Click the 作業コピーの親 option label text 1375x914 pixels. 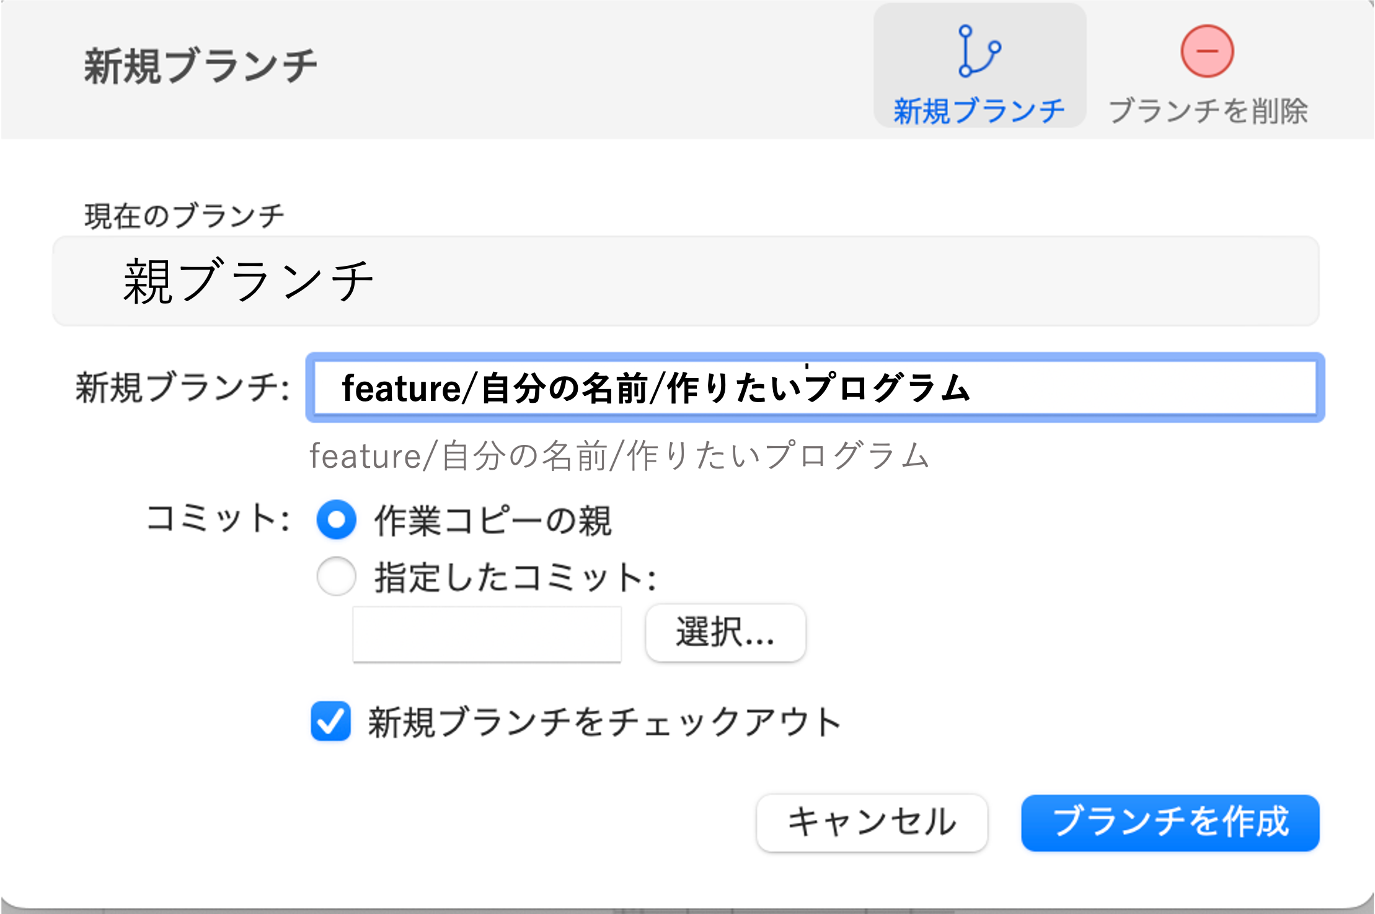[493, 520]
